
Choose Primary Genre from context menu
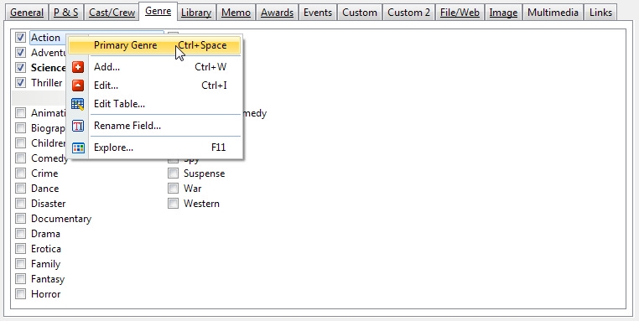[x=154, y=45]
